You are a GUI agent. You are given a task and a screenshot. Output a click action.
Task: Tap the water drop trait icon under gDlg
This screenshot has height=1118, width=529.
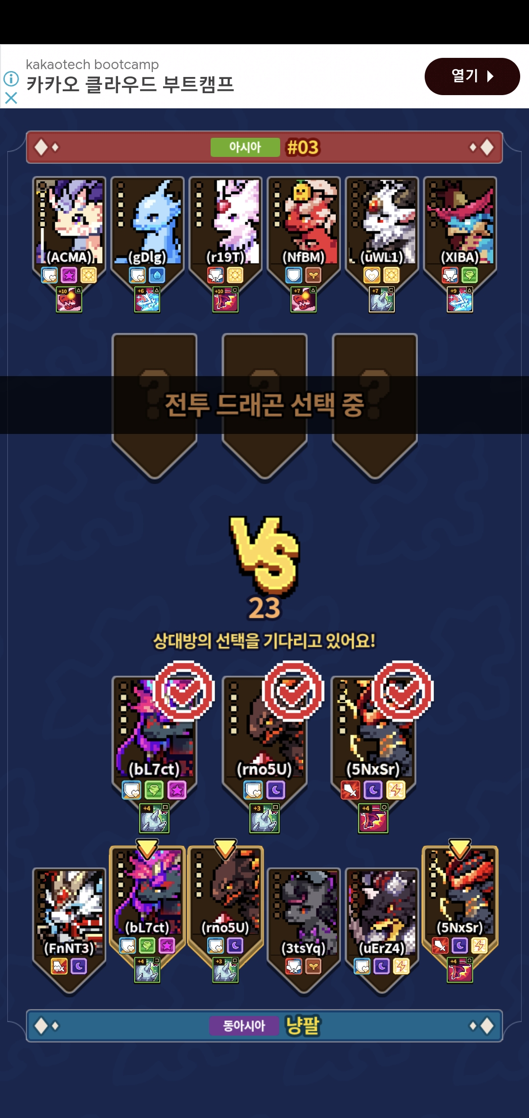tap(157, 275)
